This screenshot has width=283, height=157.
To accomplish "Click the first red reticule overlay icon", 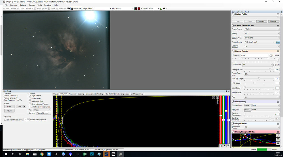I will 136,8.
